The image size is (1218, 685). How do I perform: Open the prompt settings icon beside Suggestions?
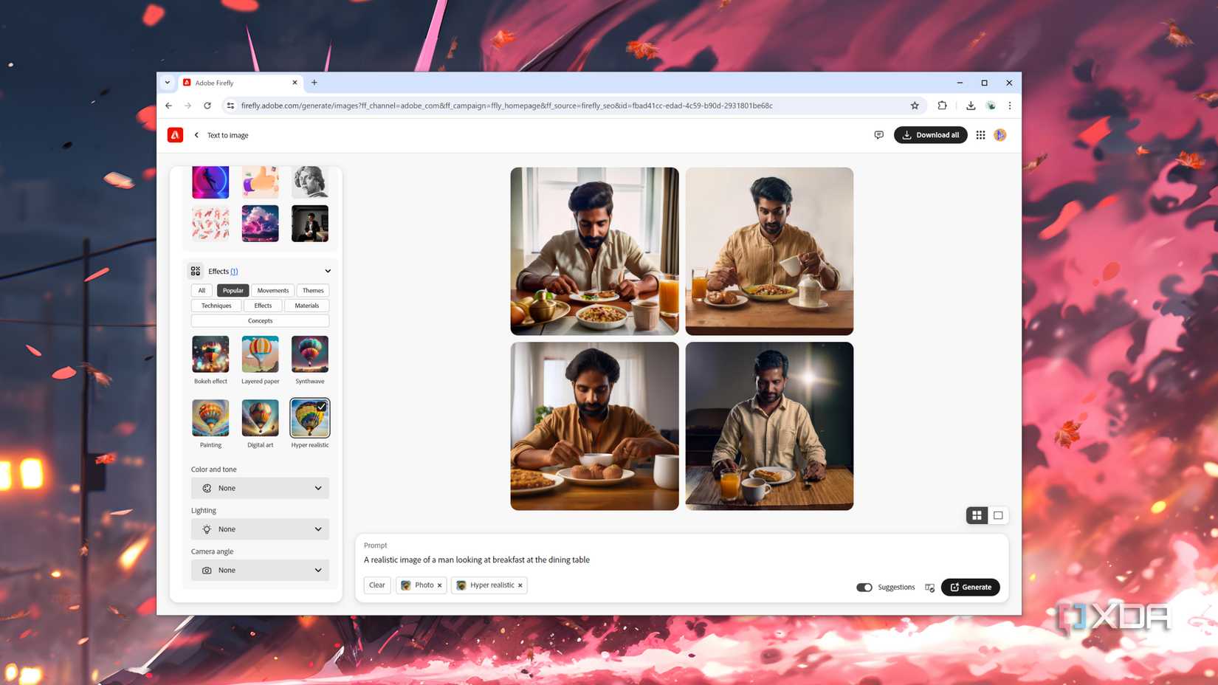pos(929,588)
